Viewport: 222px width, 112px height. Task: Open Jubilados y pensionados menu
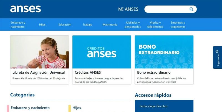pos(133,25)
